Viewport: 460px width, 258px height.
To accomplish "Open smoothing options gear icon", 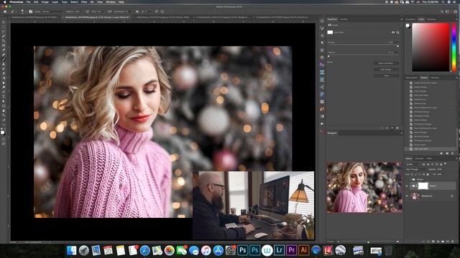I will (x=137, y=11).
